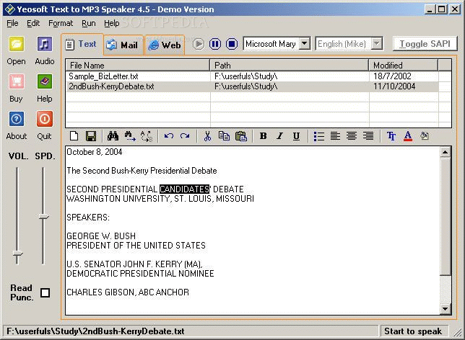Click the Toggle SAPI button

coord(425,44)
